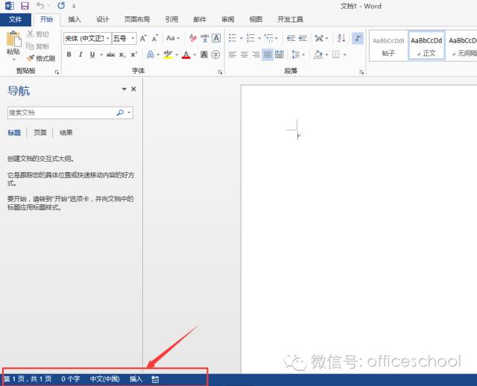Image resolution: width=477 pixels, height=386 pixels.
Task: Click the red font color button
Action: pos(185,54)
